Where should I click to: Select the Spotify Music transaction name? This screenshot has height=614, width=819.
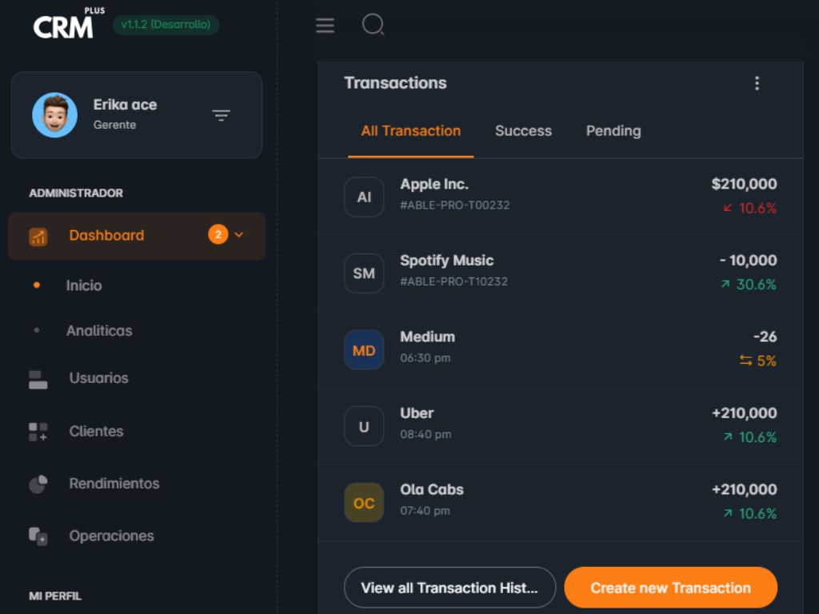pyautogui.click(x=446, y=261)
